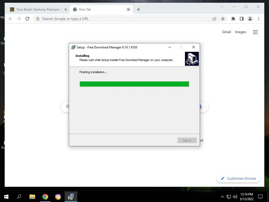Click the 'Finishing installation...' status text

point(93,72)
